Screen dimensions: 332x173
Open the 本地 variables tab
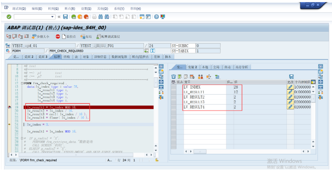[205, 67]
